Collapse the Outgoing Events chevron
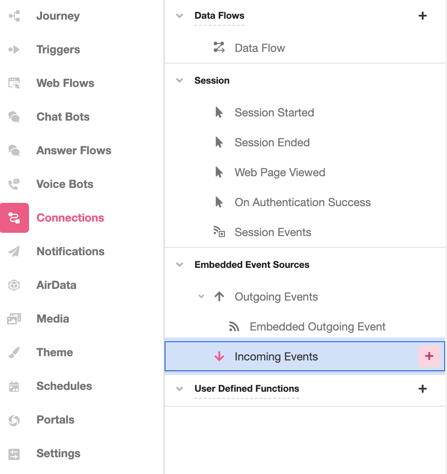 tap(201, 296)
